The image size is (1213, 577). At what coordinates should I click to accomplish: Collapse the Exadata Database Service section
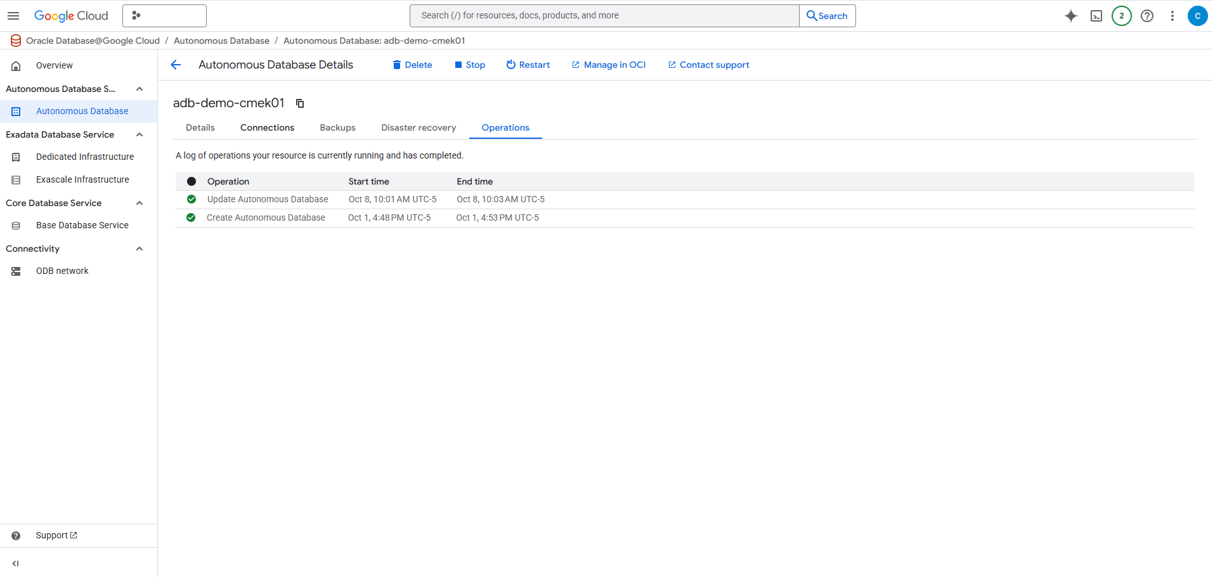[139, 134]
